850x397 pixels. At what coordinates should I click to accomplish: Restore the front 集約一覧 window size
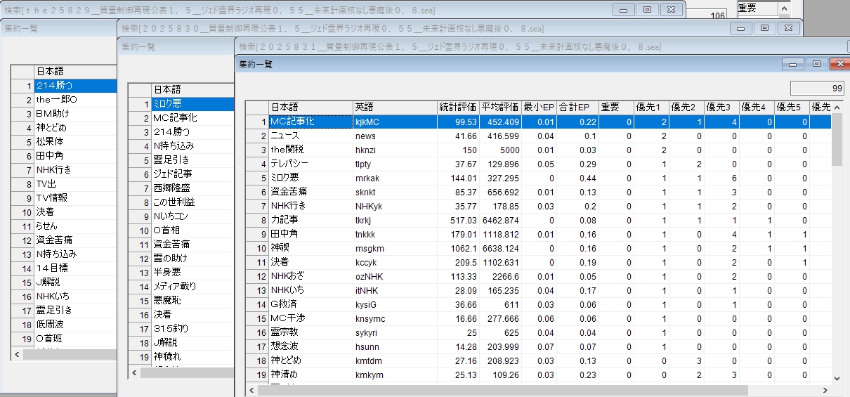816,64
